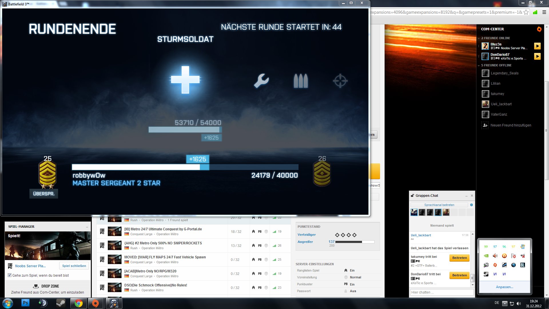This screenshot has height=309, width=549.
Task: Click Spiel schließen button
Action: 74,266
